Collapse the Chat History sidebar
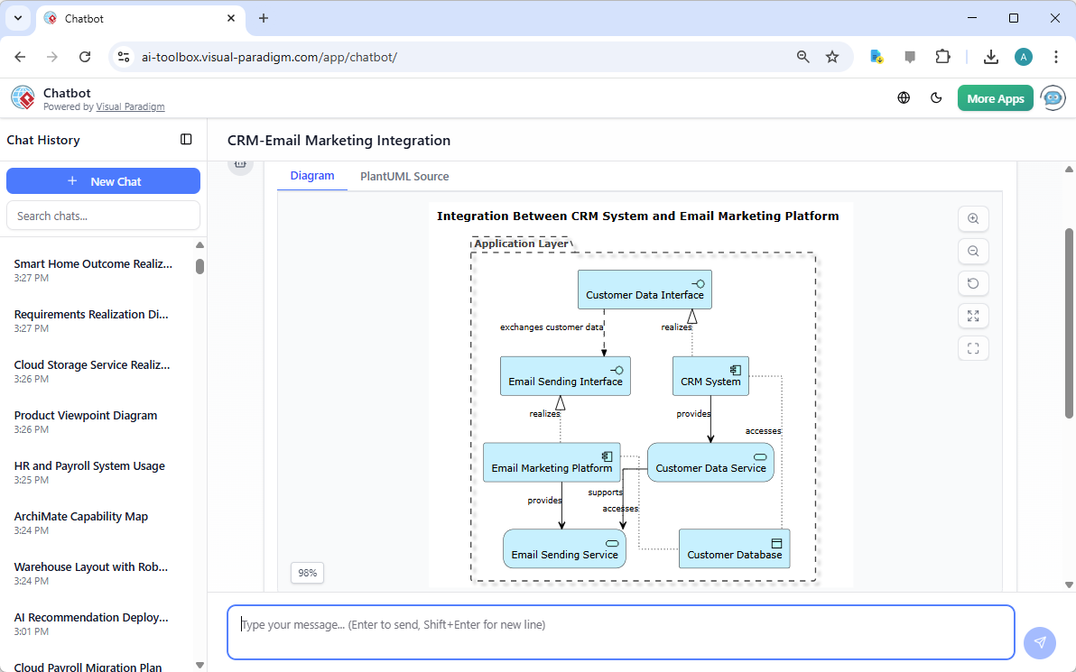The image size is (1076, 672). [186, 139]
